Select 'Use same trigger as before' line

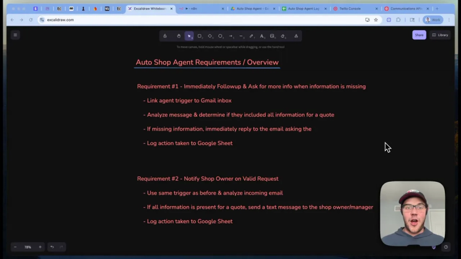(x=213, y=193)
